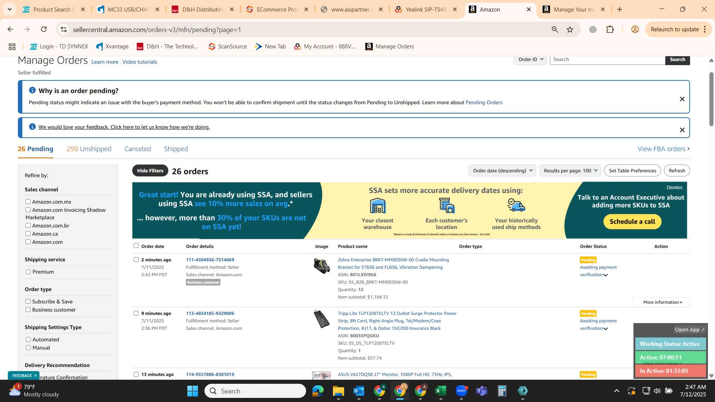Click the Tripp Lite surge protector thumbnail
Image resolution: width=715 pixels, height=402 pixels.
321,319
